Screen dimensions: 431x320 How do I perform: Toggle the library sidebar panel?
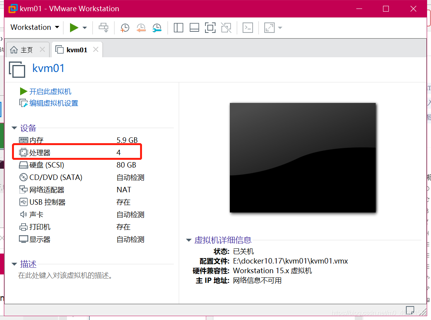[178, 27]
